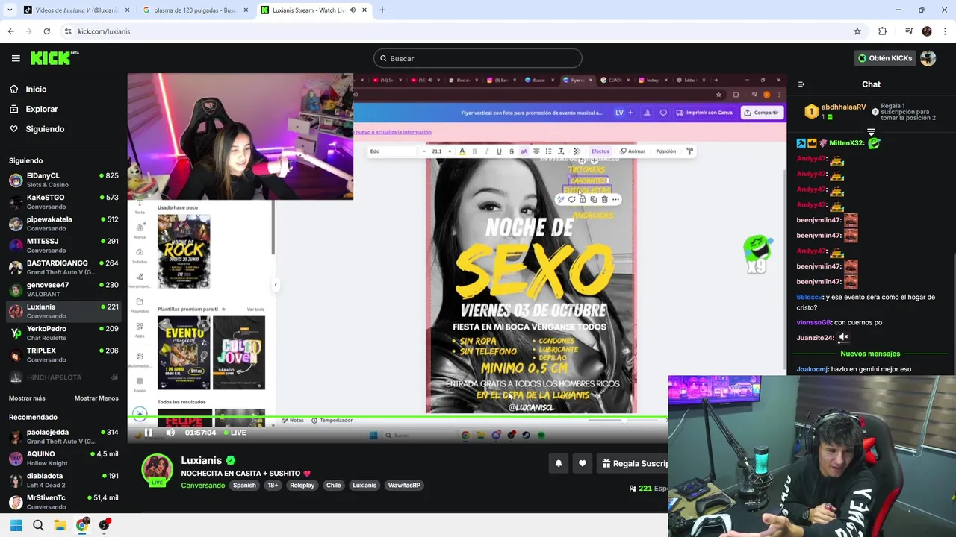
Task: Open AQUINO Hollow Knight channel
Action: coord(63,458)
